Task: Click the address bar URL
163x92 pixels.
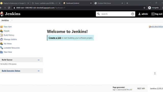Action: (x=41, y=8)
